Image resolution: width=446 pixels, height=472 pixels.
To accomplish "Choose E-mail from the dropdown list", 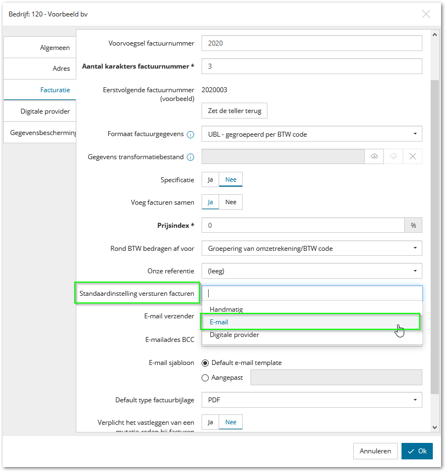I will tap(312, 322).
